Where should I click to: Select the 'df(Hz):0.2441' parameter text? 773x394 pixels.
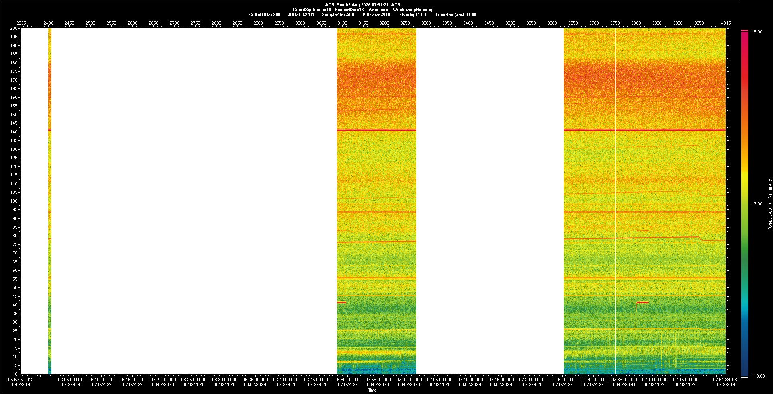[301, 14]
